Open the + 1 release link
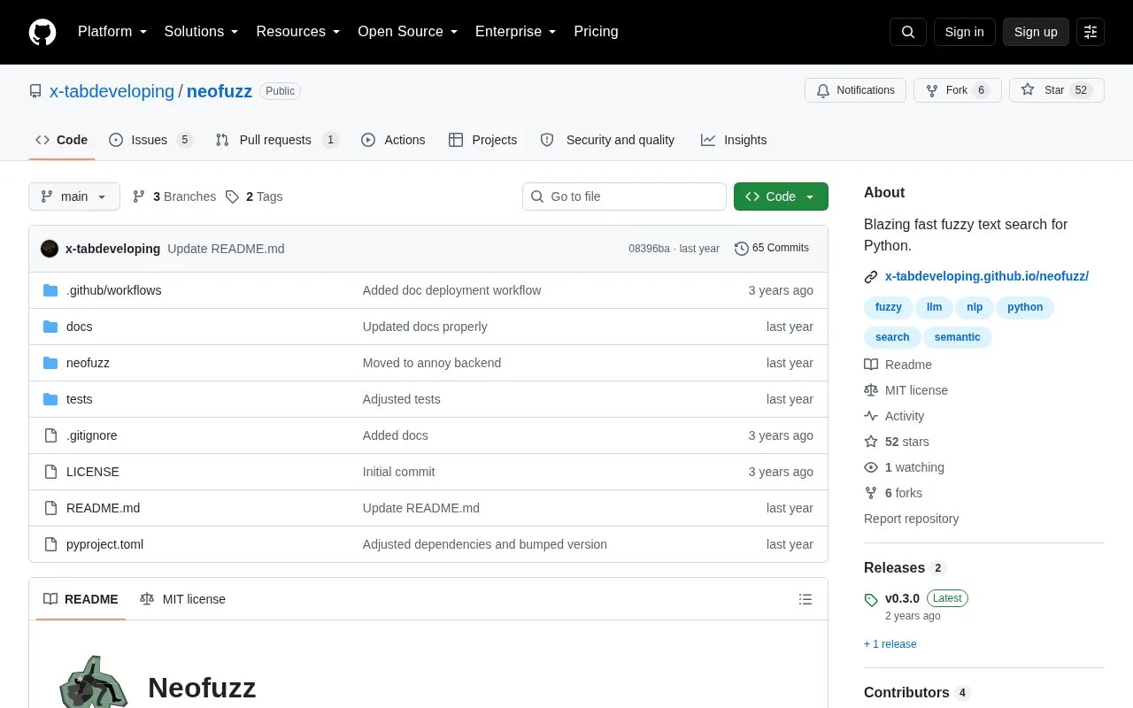Image resolution: width=1133 pixels, height=708 pixels. click(x=890, y=644)
